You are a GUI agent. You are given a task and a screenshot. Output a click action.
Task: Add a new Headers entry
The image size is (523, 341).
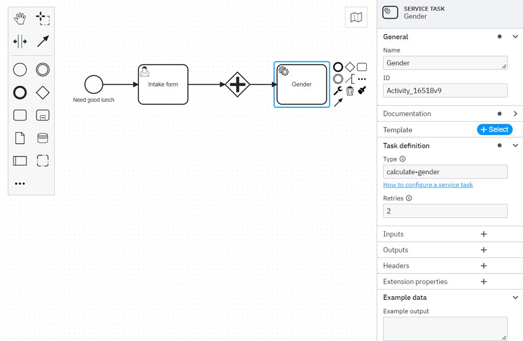(x=484, y=265)
